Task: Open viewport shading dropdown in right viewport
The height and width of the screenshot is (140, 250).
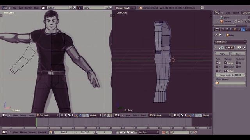Action: pos(176,115)
